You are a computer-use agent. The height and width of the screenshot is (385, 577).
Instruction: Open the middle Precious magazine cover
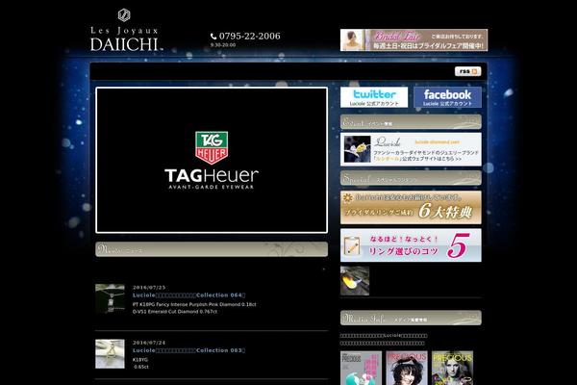click(407, 368)
